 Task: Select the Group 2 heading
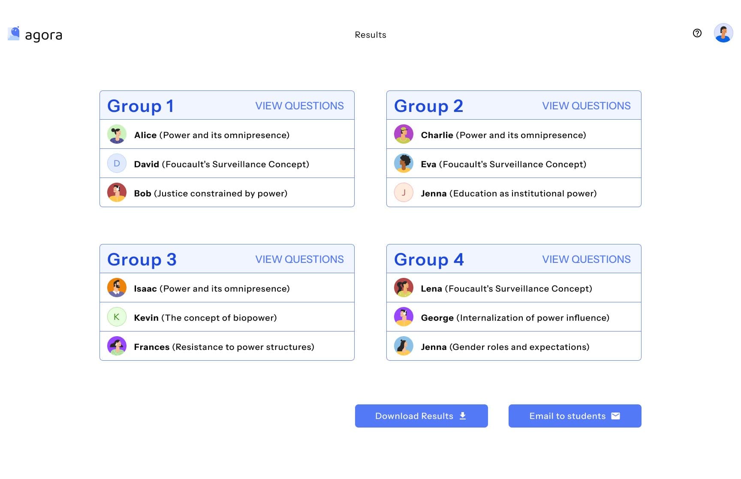coord(428,106)
